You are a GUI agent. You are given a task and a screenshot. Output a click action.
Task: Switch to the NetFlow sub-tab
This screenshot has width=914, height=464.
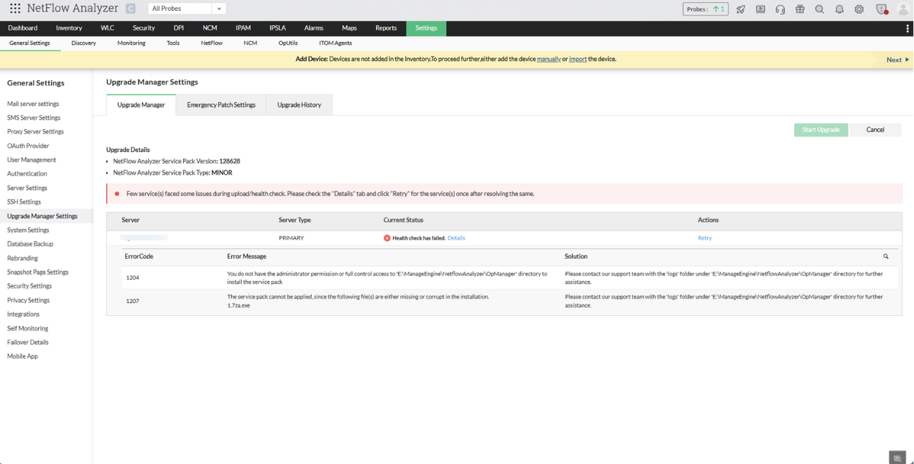(x=212, y=43)
